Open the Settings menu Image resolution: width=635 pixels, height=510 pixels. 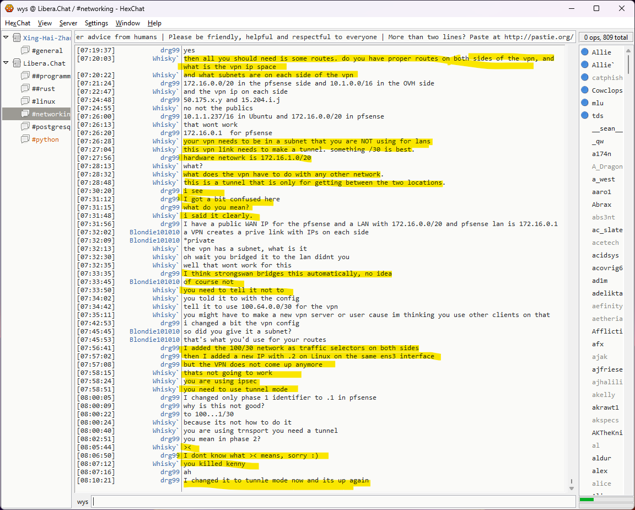(x=96, y=23)
